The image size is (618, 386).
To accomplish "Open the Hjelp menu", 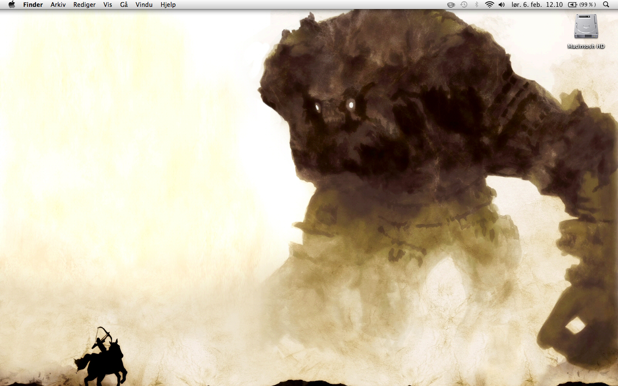I will click(168, 5).
